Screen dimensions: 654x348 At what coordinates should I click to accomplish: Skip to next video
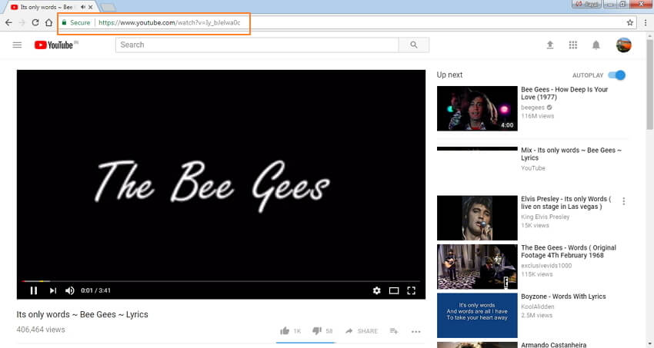53,290
